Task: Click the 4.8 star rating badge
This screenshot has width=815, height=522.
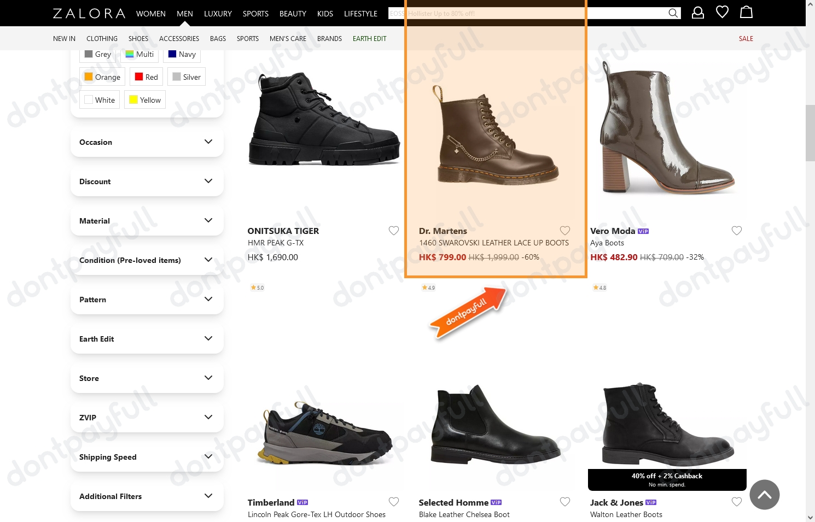Action: pos(600,288)
